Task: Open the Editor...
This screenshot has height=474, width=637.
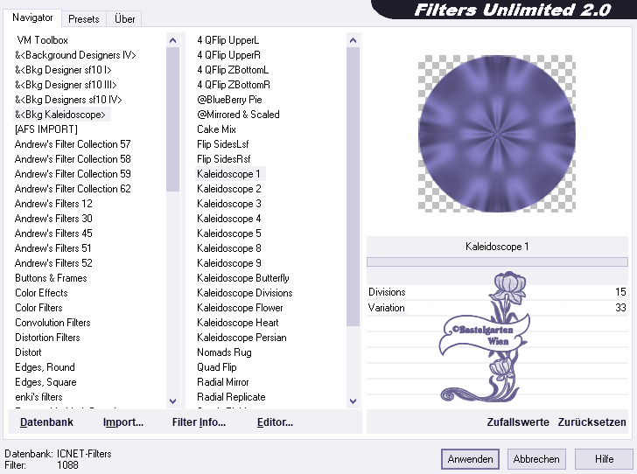Action: [275, 422]
